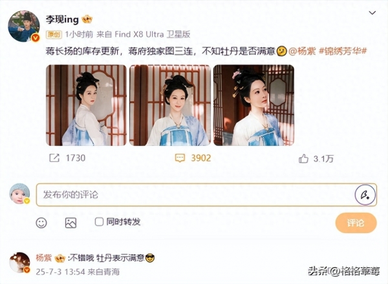Click crown badge beside 杨紫 comment
Image resolution: width=388 pixels, height=284 pixels.
coord(59,258)
